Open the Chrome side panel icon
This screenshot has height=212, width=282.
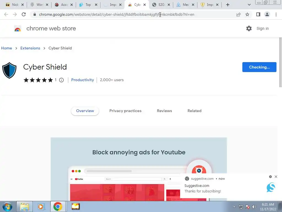[258, 14]
